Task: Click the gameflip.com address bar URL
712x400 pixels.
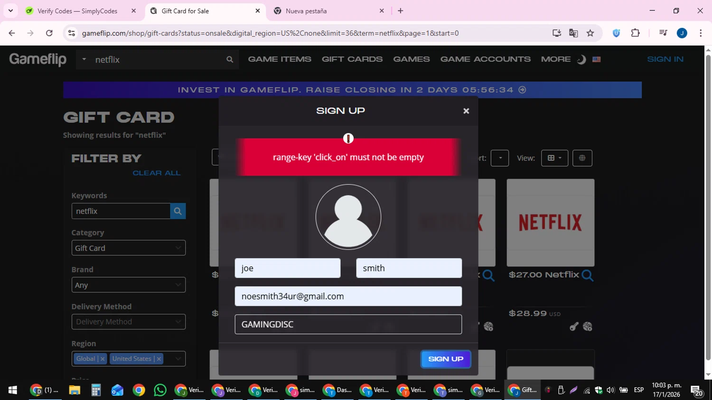Action: [x=270, y=33]
